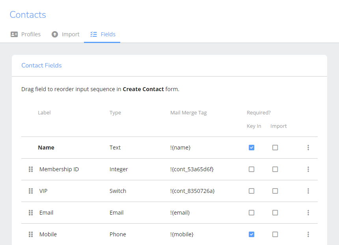Disable Key In required for Mobile
The height and width of the screenshot is (245, 339).
click(251, 234)
